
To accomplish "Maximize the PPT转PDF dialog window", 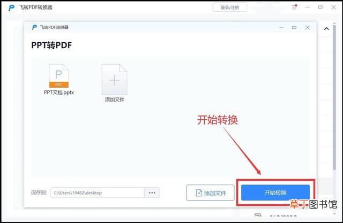I will 294,27.
